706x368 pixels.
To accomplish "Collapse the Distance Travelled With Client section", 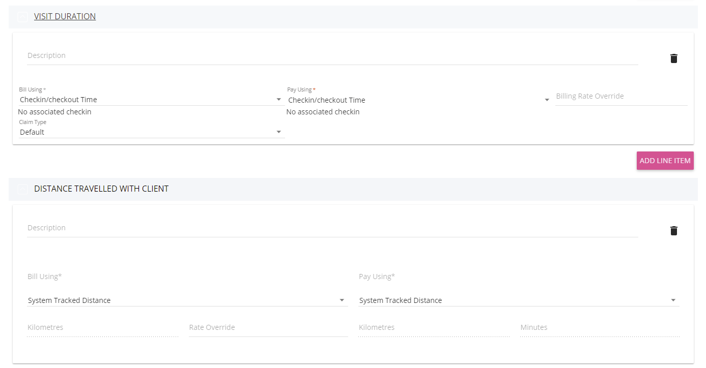I will pos(22,189).
